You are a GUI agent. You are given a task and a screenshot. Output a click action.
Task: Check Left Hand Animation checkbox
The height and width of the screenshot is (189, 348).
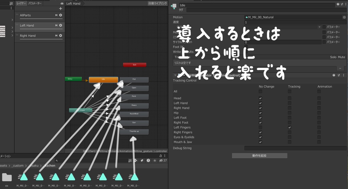click(x=319, y=103)
